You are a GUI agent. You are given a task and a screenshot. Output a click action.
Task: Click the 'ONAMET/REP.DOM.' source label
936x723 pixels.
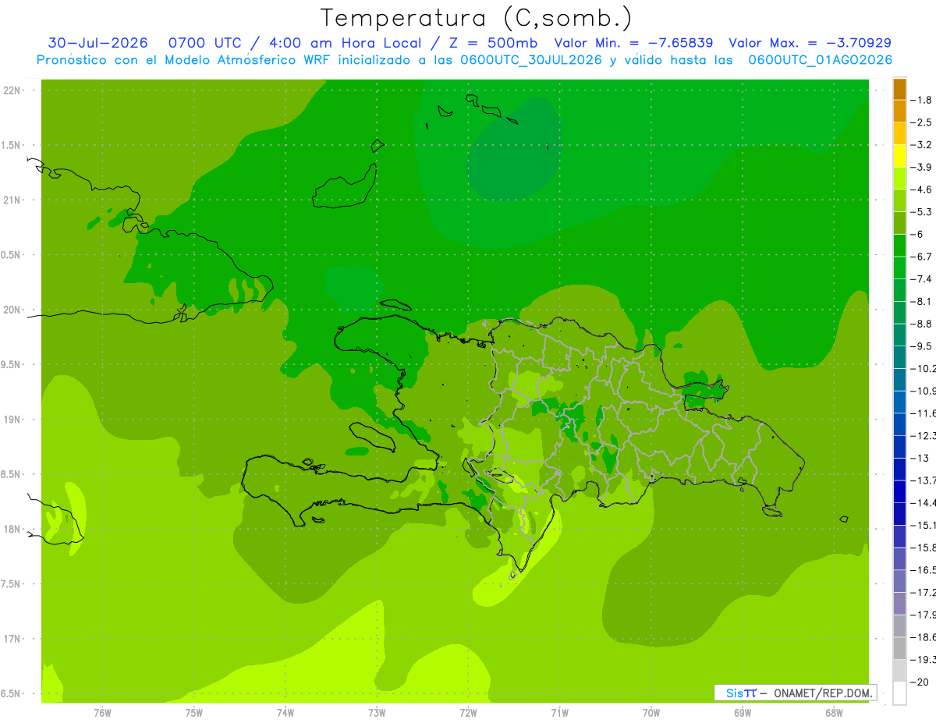click(x=822, y=693)
